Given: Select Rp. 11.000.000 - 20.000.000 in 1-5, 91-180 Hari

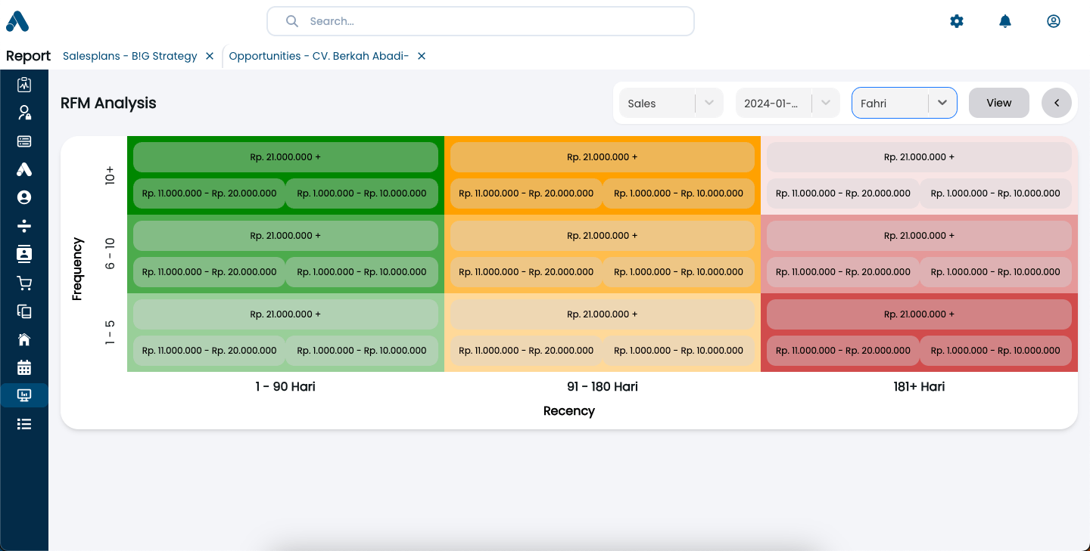Looking at the screenshot, I should click(526, 351).
